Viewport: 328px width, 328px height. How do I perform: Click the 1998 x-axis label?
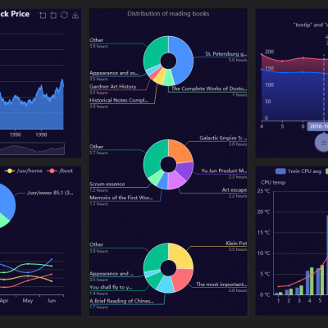(41, 134)
